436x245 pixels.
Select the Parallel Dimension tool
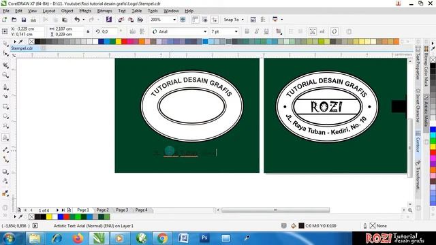point(5,150)
